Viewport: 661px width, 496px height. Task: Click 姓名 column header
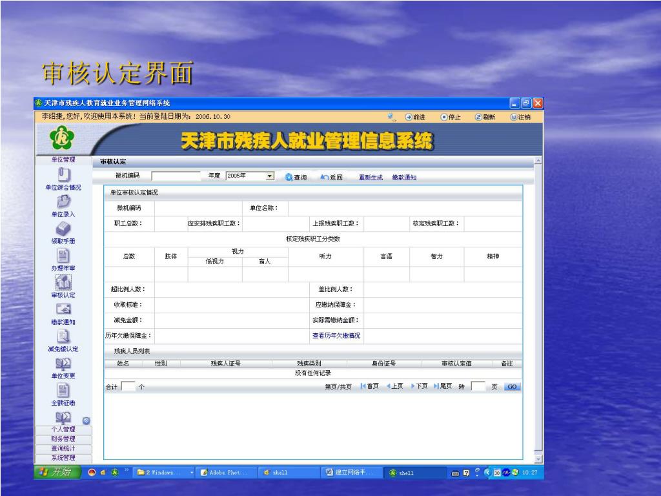tap(123, 364)
